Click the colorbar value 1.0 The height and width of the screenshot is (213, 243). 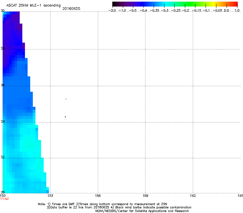(x=237, y=10)
